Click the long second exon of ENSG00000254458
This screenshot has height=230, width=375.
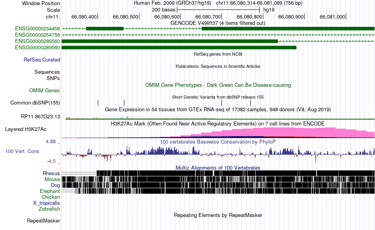click(288, 29)
